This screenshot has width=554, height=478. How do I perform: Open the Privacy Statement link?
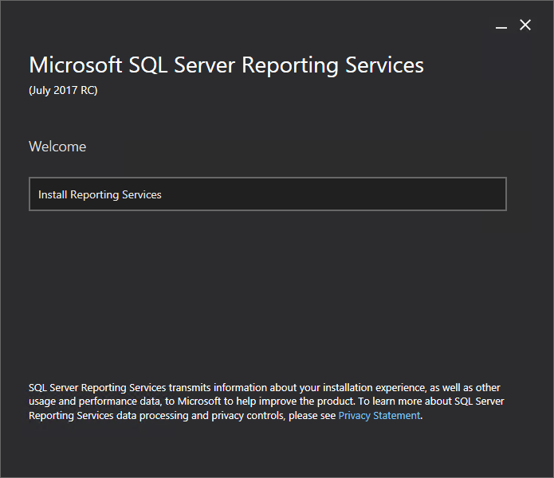click(x=379, y=416)
